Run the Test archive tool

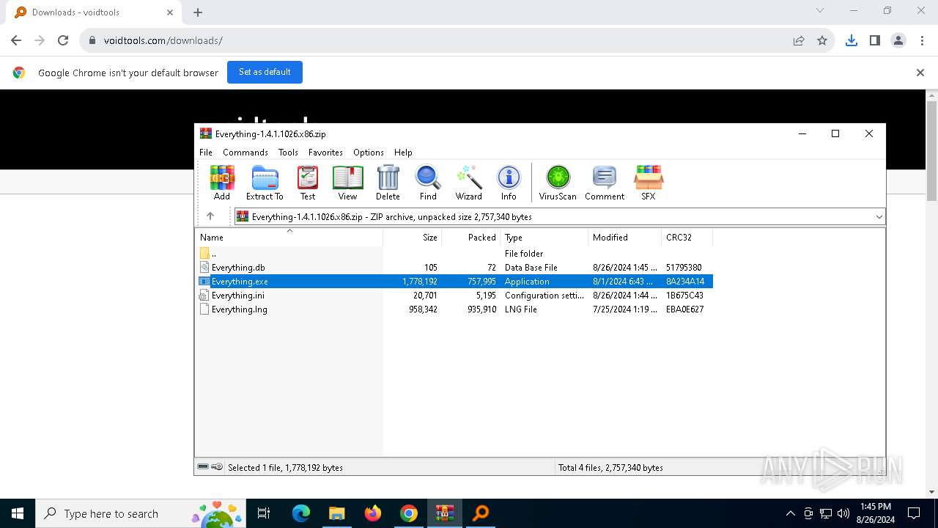point(308,183)
